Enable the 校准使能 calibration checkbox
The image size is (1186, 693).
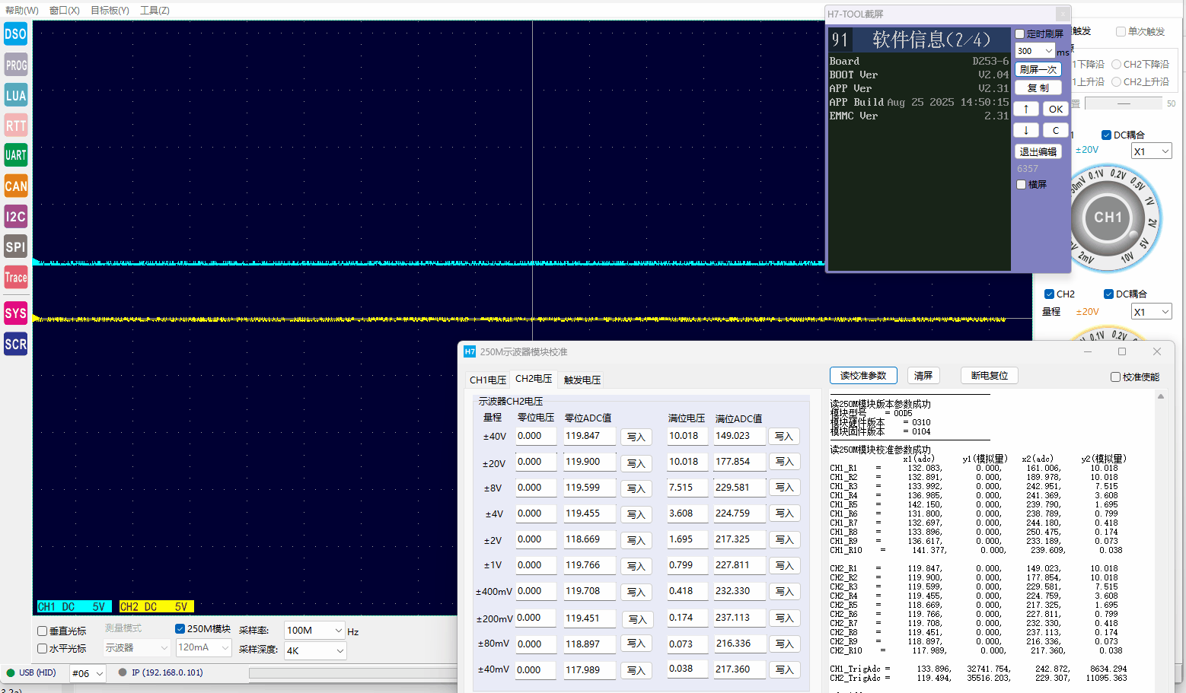coord(1115,377)
